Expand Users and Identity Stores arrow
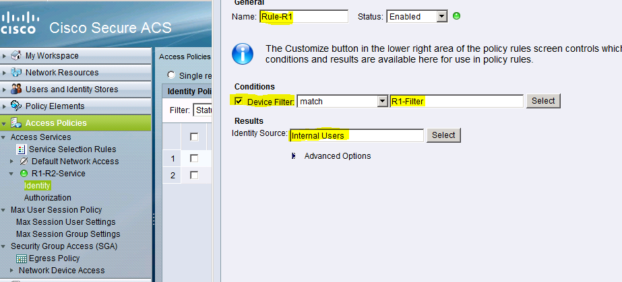 click(x=4, y=90)
